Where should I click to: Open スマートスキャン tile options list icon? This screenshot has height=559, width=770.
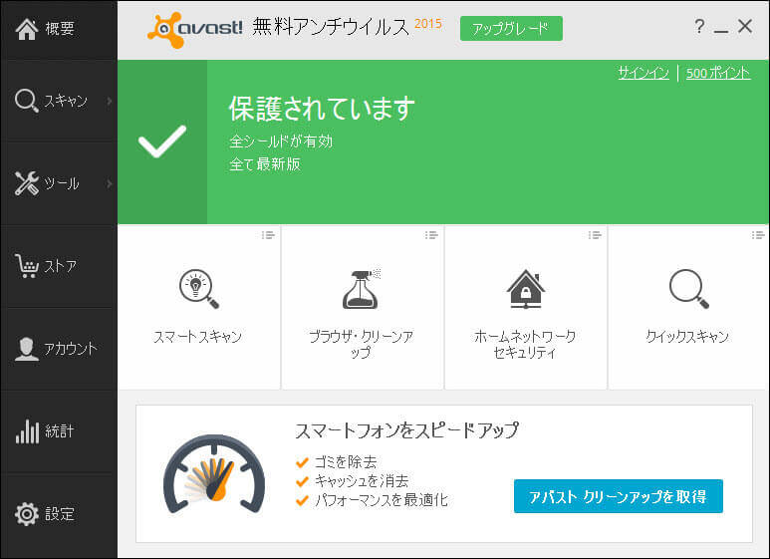tap(268, 235)
